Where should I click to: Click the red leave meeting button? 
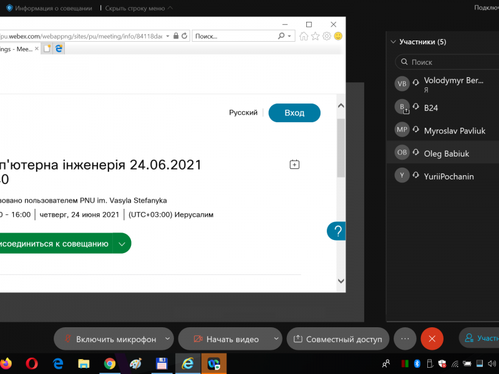432,339
